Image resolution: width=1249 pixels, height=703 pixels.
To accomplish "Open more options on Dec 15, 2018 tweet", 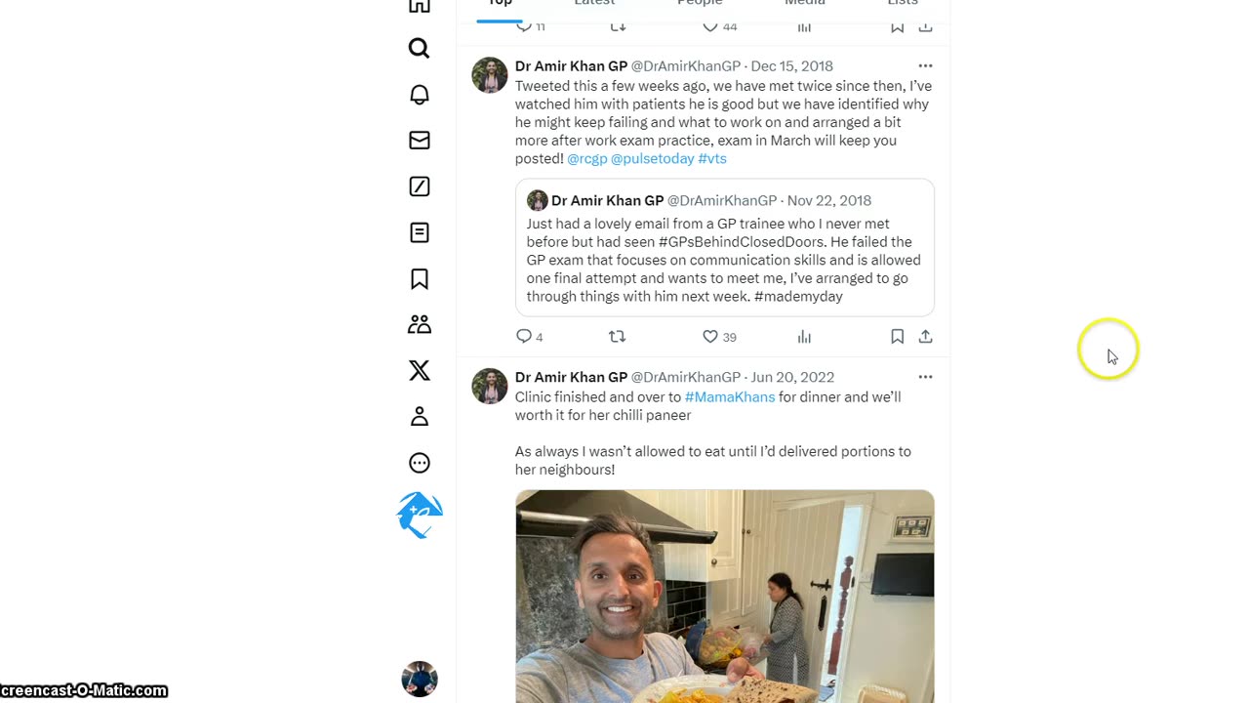I will (925, 66).
